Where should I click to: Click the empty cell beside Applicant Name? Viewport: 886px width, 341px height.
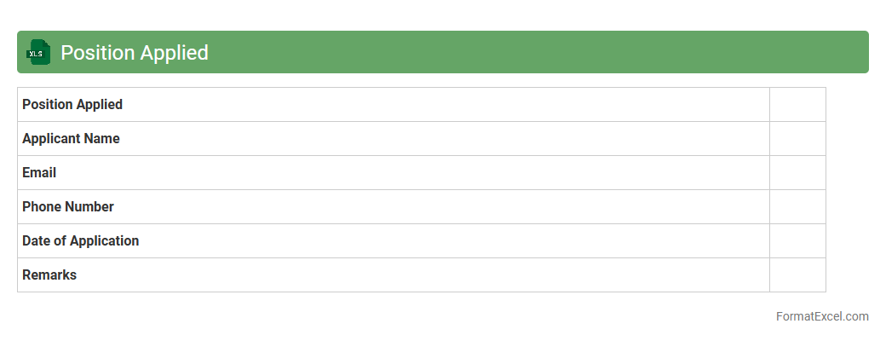797,139
